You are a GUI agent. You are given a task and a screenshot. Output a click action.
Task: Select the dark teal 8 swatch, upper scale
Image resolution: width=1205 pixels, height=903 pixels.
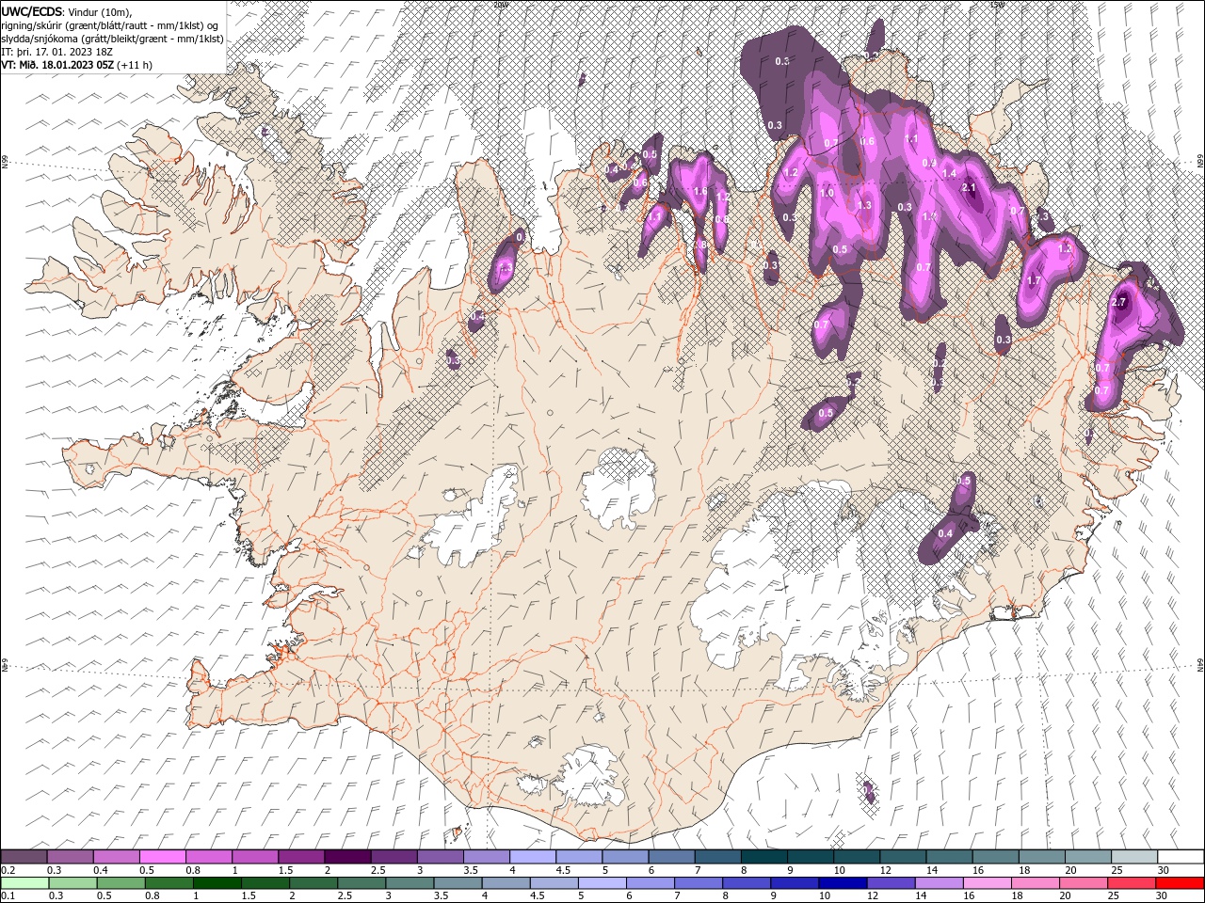click(764, 857)
